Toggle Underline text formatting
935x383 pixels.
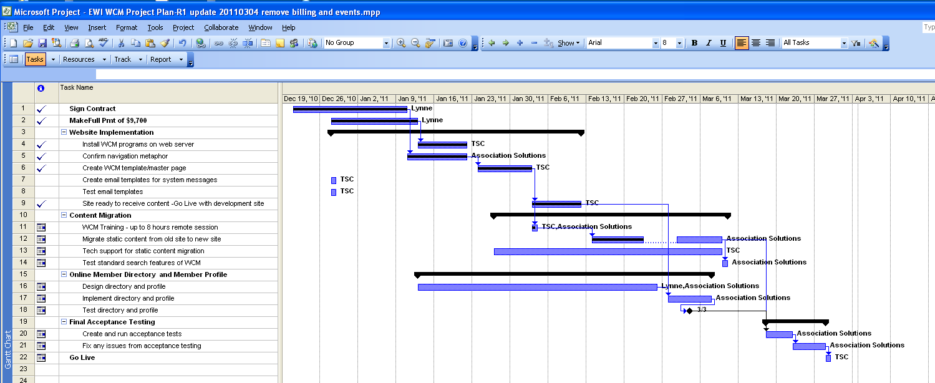(x=723, y=43)
